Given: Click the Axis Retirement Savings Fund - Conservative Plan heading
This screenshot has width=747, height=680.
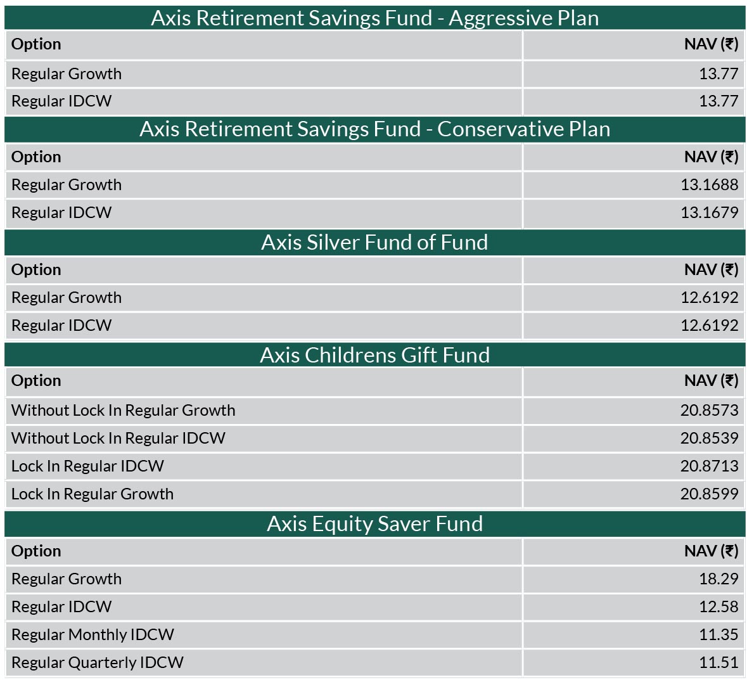Looking at the screenshot, I should tap(375, 129).
